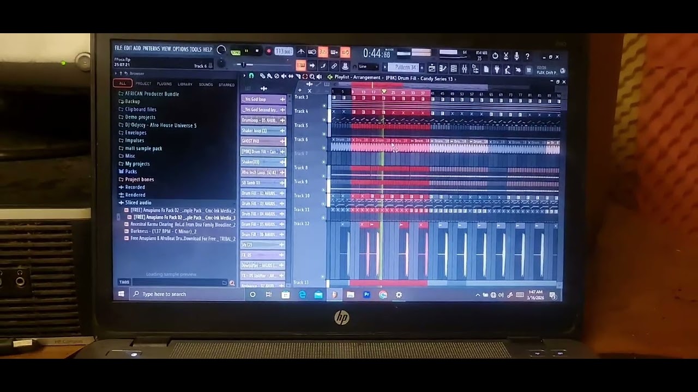Select the LIBRARY browser tab

pos(185,84)
